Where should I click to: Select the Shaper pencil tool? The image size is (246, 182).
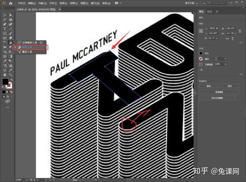coord(5,38)
